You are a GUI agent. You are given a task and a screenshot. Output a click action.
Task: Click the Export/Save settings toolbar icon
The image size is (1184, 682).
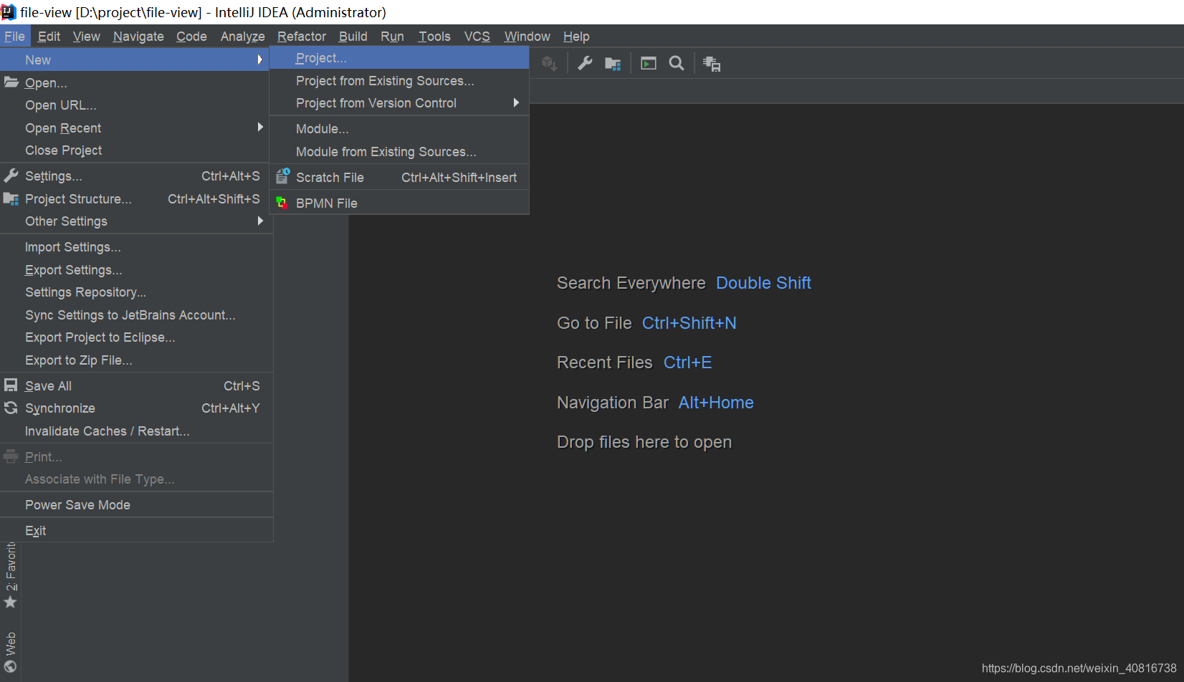[x=711, y=63]
